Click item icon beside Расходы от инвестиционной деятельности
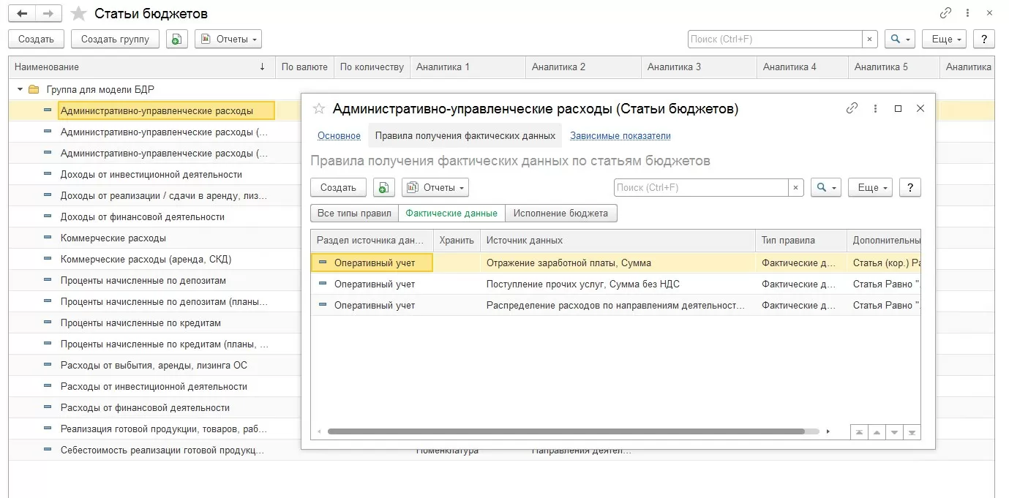The height and width of the screenshot is (498, 1009). [x=48, y=387]
